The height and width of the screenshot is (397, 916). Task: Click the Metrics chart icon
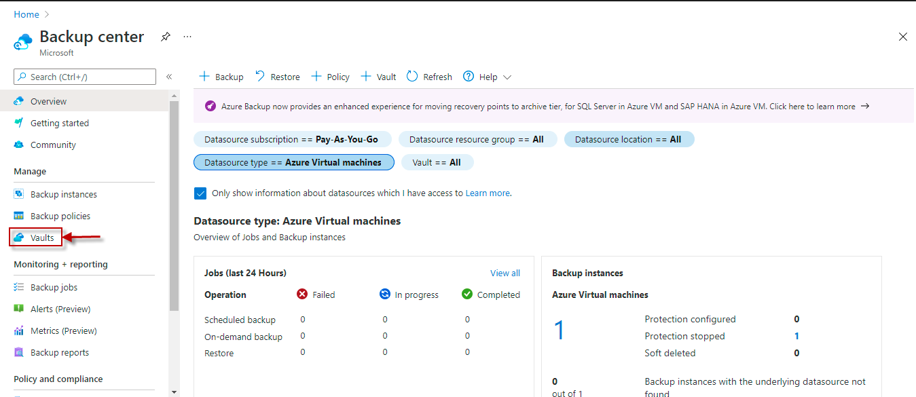click(19, 330)
